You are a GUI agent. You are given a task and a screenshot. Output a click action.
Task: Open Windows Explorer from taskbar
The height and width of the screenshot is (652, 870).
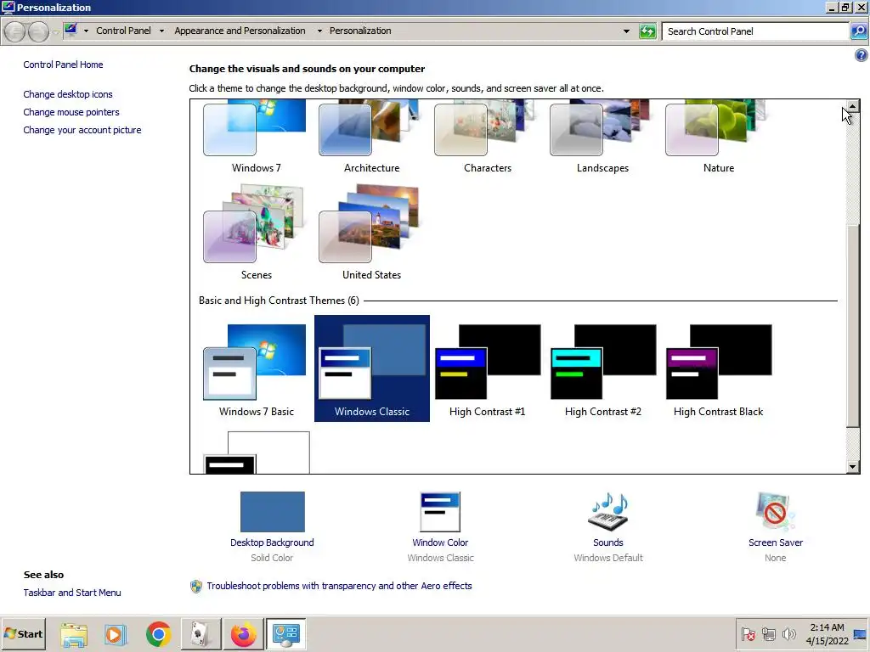coord(74,634)
